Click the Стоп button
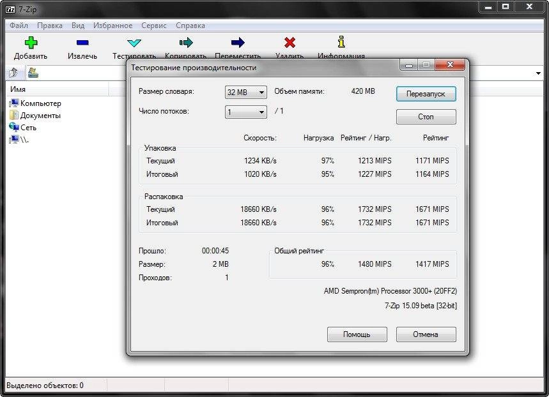Image resolution: width=549 pixels, height=397 pixels. click(426, 116)
